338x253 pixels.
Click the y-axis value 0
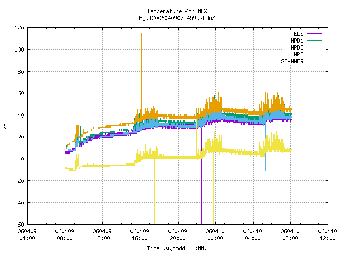(22, 159)
